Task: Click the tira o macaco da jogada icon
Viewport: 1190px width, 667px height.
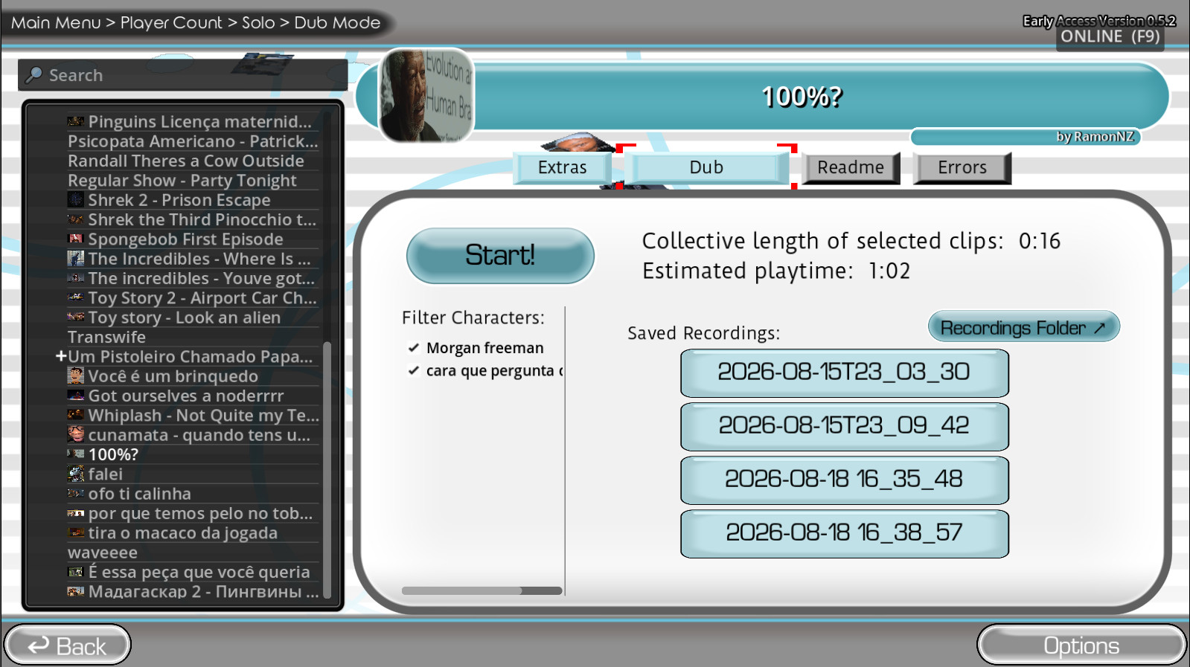Action: point(75,533)
